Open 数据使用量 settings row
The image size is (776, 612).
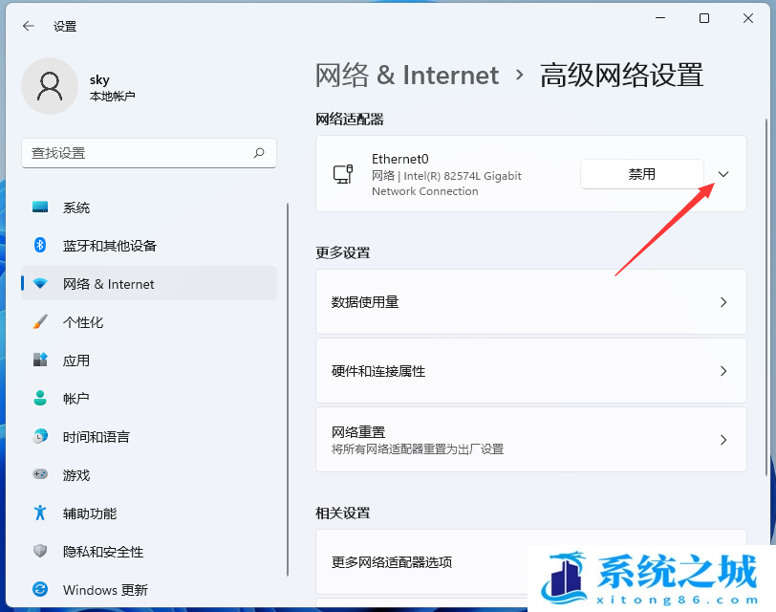pyautogui.click(x=530, y=302)
